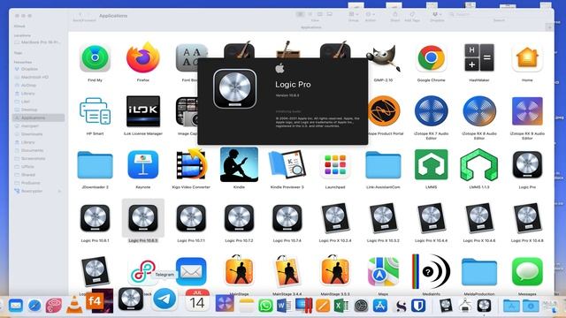566x318 pixels.
Task: Open Dropbox in the Finder sidebar
Action: pyautogui.click(x=29, y=69)
